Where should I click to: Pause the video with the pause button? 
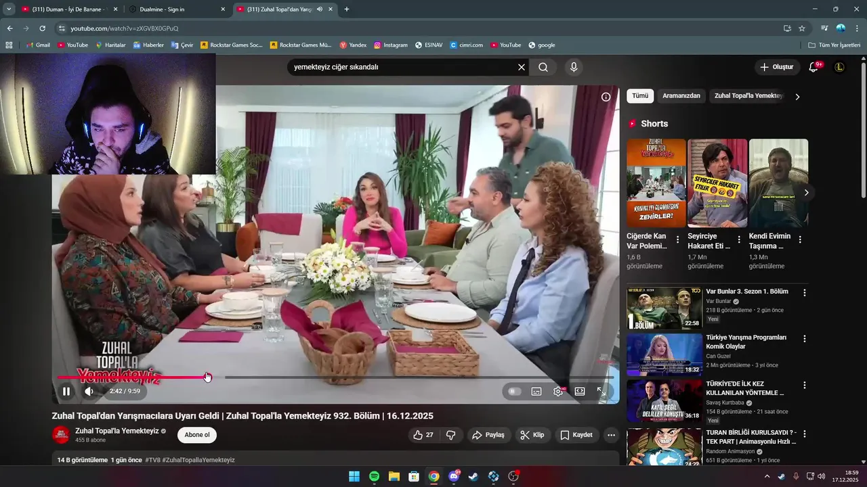pos(66,391)
